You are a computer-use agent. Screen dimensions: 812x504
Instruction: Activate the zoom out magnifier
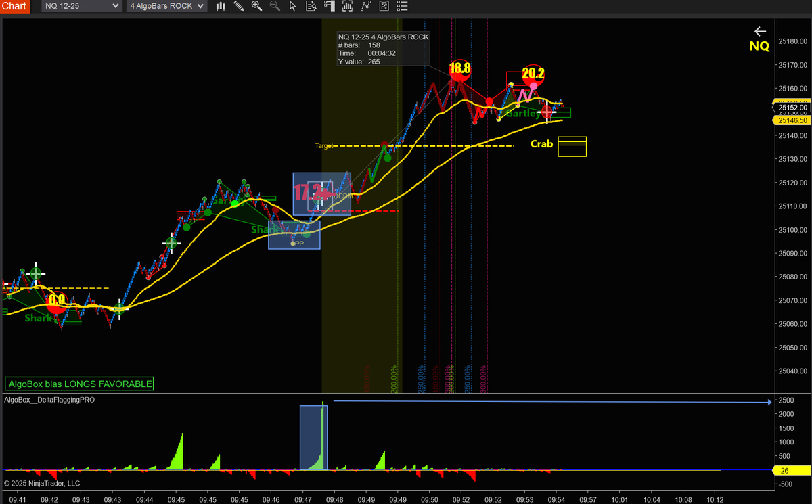click(274, 7)
